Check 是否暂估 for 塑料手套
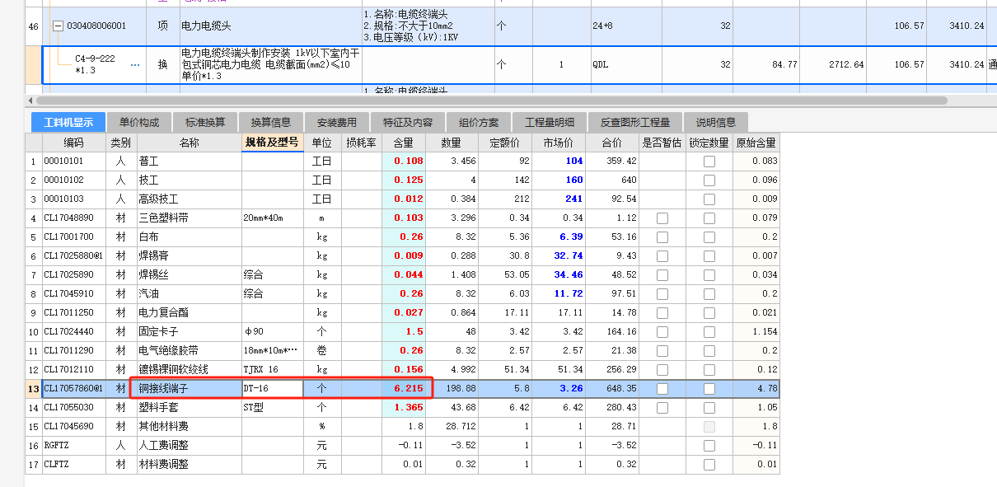The width and height of the screenshot is (997, 487). 662,407
